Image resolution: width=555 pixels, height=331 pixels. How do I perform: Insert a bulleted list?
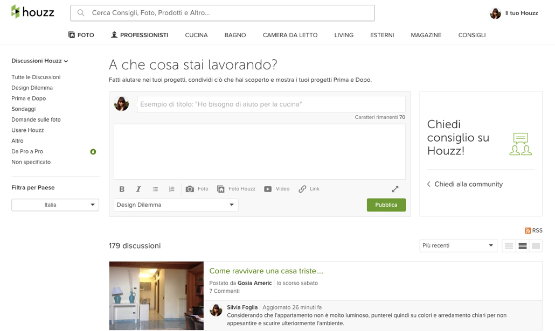pyautogui.click(x=155, y=189)
